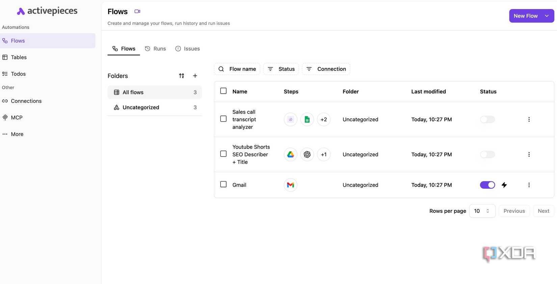557x284 pixels.
Task: Open the video tutorial icon beside Flows
Action: [x=137, y=11]
